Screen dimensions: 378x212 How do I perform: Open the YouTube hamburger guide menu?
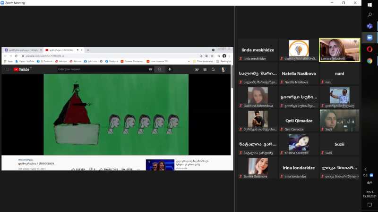coord(8,69)
